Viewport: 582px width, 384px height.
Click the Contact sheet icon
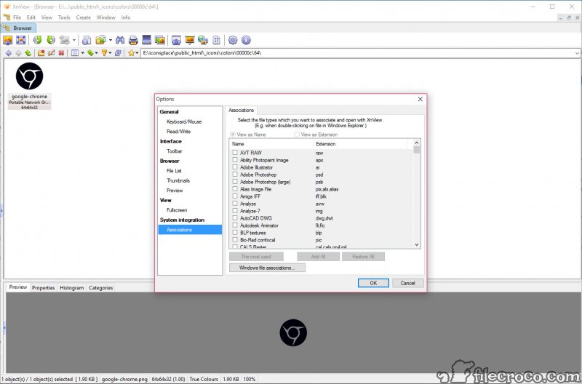[x=216, y=40]
